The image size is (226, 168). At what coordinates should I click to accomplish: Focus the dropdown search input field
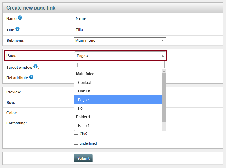point(120,65)
